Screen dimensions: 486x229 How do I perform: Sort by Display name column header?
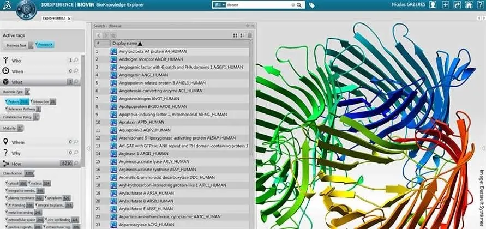(127, 43)
